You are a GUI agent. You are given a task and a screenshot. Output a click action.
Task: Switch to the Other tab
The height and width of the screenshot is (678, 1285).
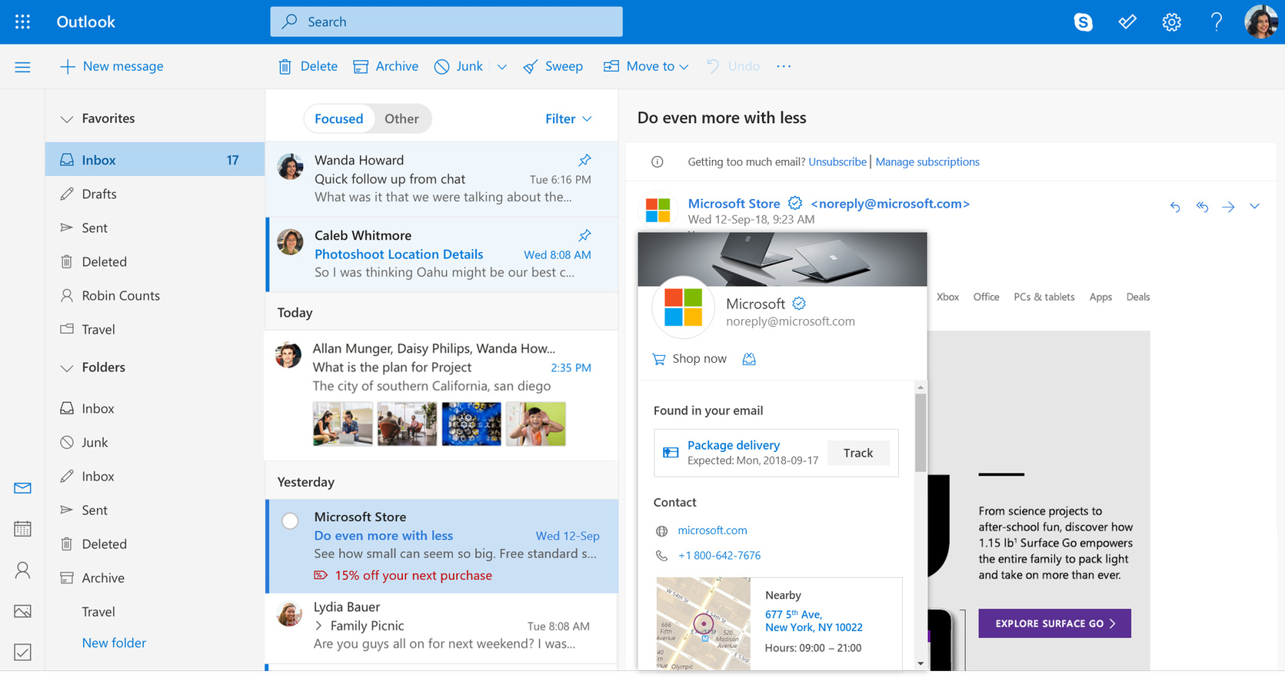[x=401, y=118]
